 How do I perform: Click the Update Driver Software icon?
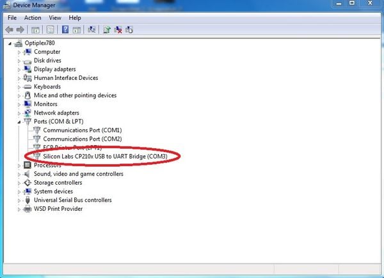tap(107, 29)
